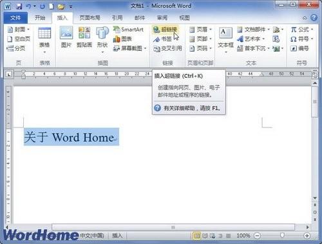Click the Open folder icon in quick access toolbar
This screenshot has height=244, width=322.
click(61, 6)
